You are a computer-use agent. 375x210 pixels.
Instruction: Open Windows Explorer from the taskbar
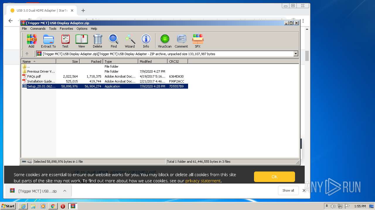(x=33, y=206)
